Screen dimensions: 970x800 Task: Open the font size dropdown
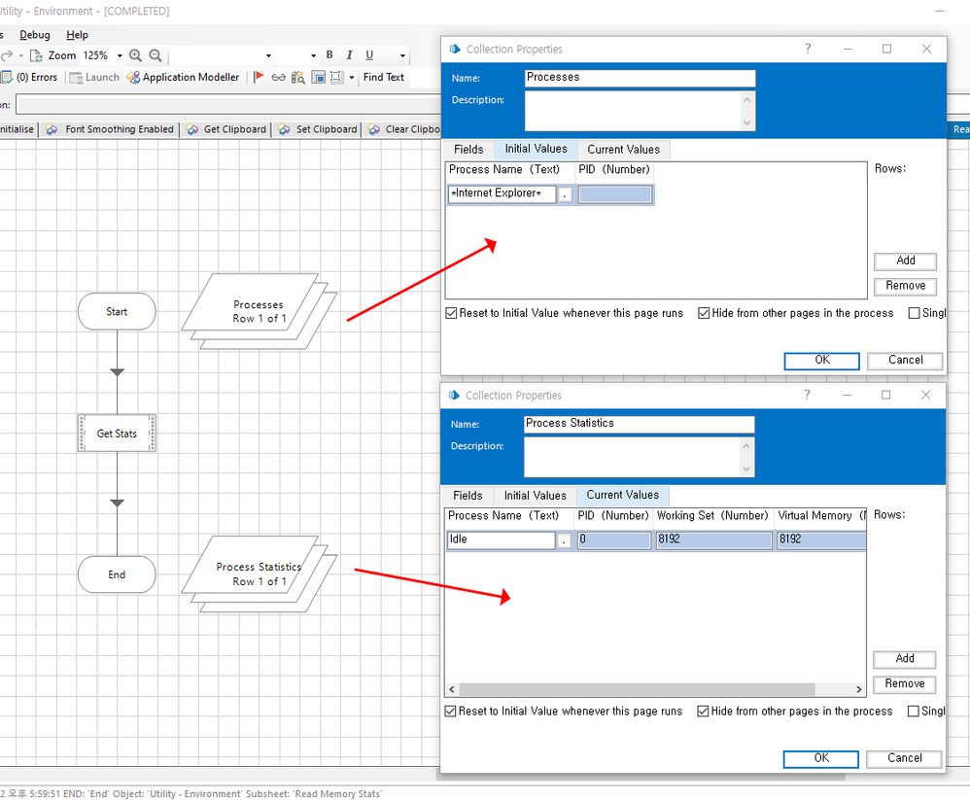tap(313, 56)
